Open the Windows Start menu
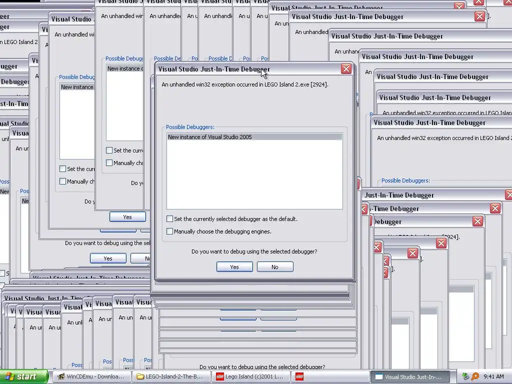 click(x=24, y=376)
